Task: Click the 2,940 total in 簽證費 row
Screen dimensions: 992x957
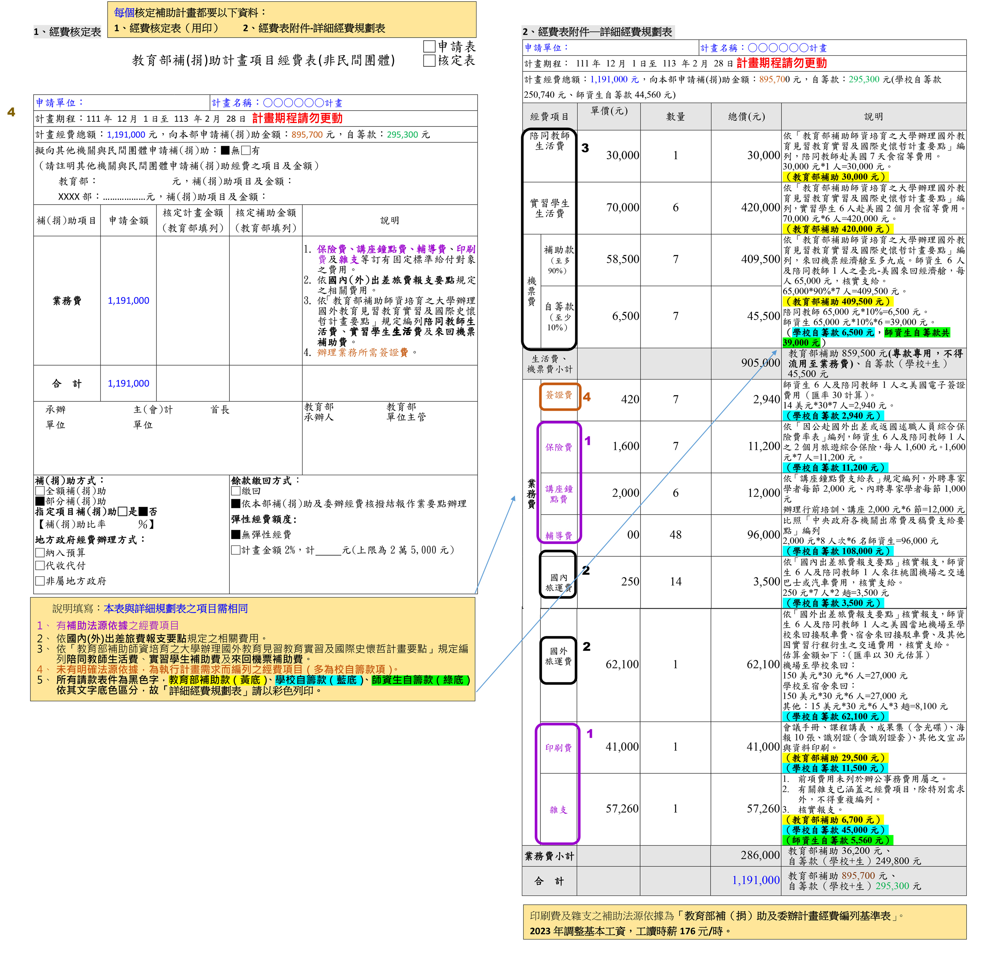Action: point(766,399)
